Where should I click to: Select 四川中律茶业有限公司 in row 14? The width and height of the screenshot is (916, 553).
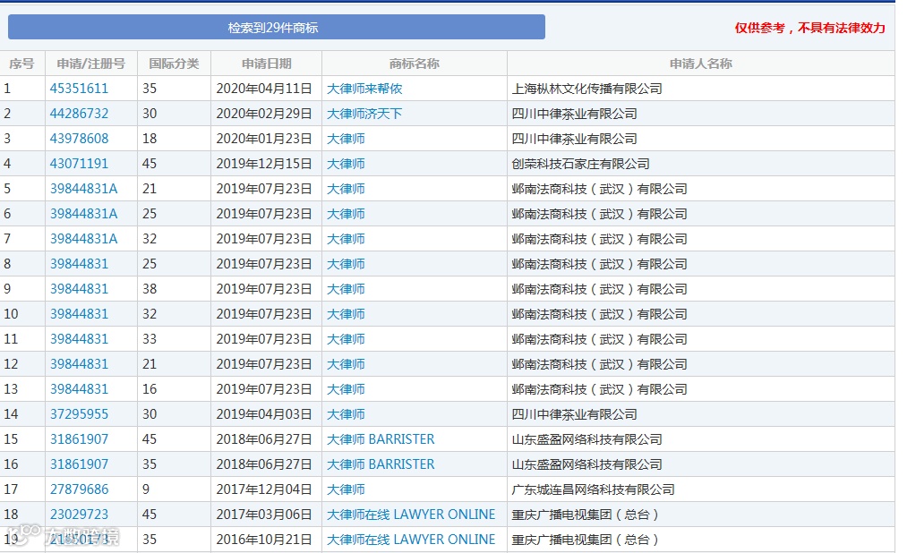(574, 415)
